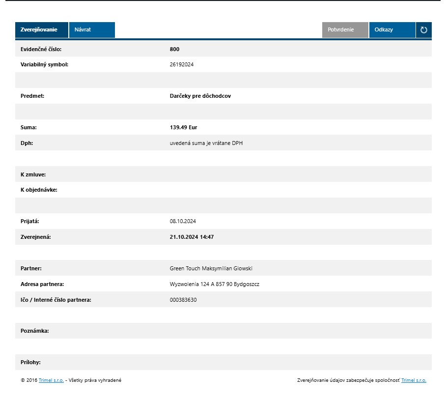The height and width of the screenshot is (401, 446).
Task: Click the evidence number value 800
Action: (x=174, y=49)
